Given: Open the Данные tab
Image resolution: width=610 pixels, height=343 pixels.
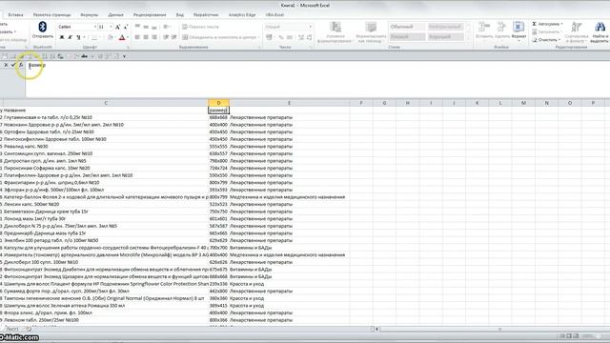Looking at the screenshot, I should (x=115, y=15).
